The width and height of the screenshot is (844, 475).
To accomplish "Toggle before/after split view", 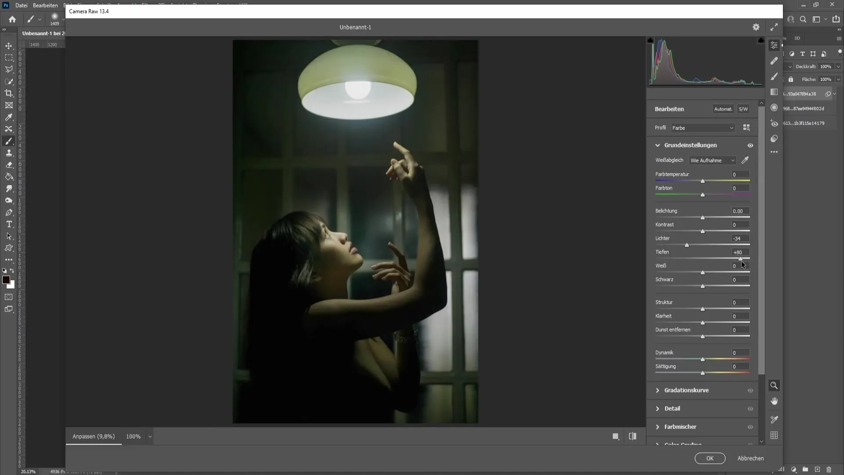I will tap(633, 436).
